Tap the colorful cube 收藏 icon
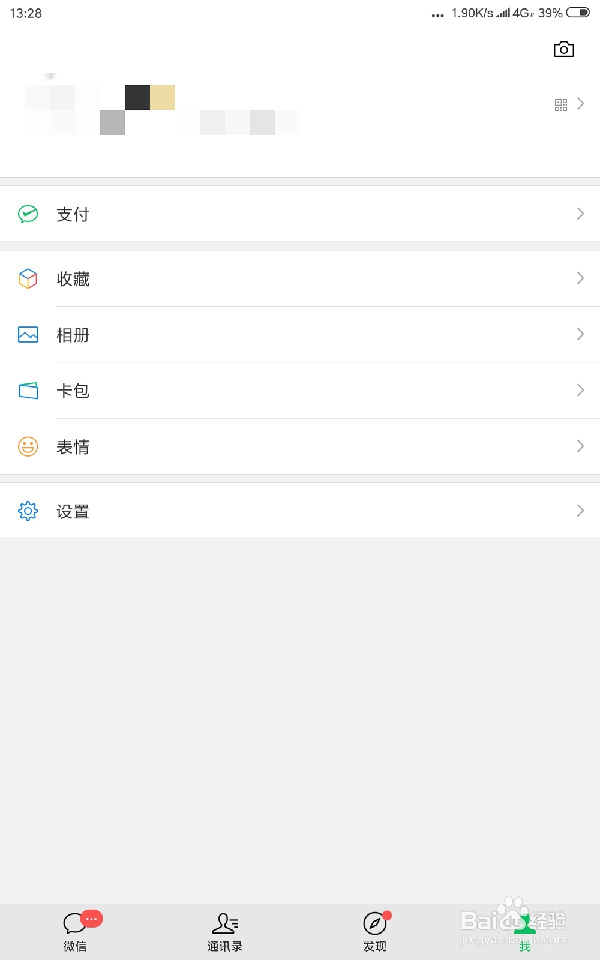The height and width of the screenshot is (960, 600). [28, 278]
